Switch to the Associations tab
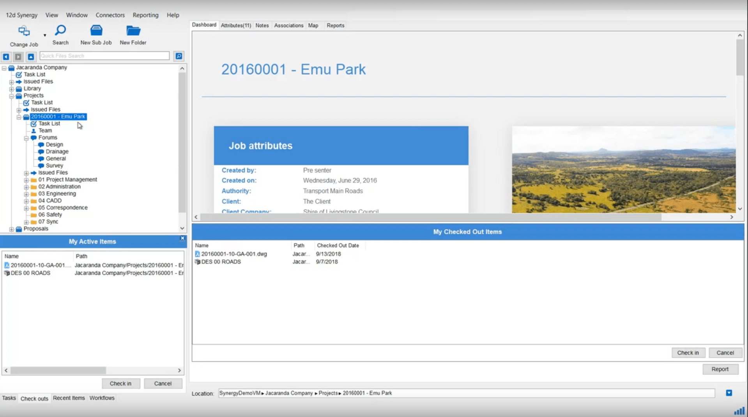The image size is (748, 417). (288, 25)
